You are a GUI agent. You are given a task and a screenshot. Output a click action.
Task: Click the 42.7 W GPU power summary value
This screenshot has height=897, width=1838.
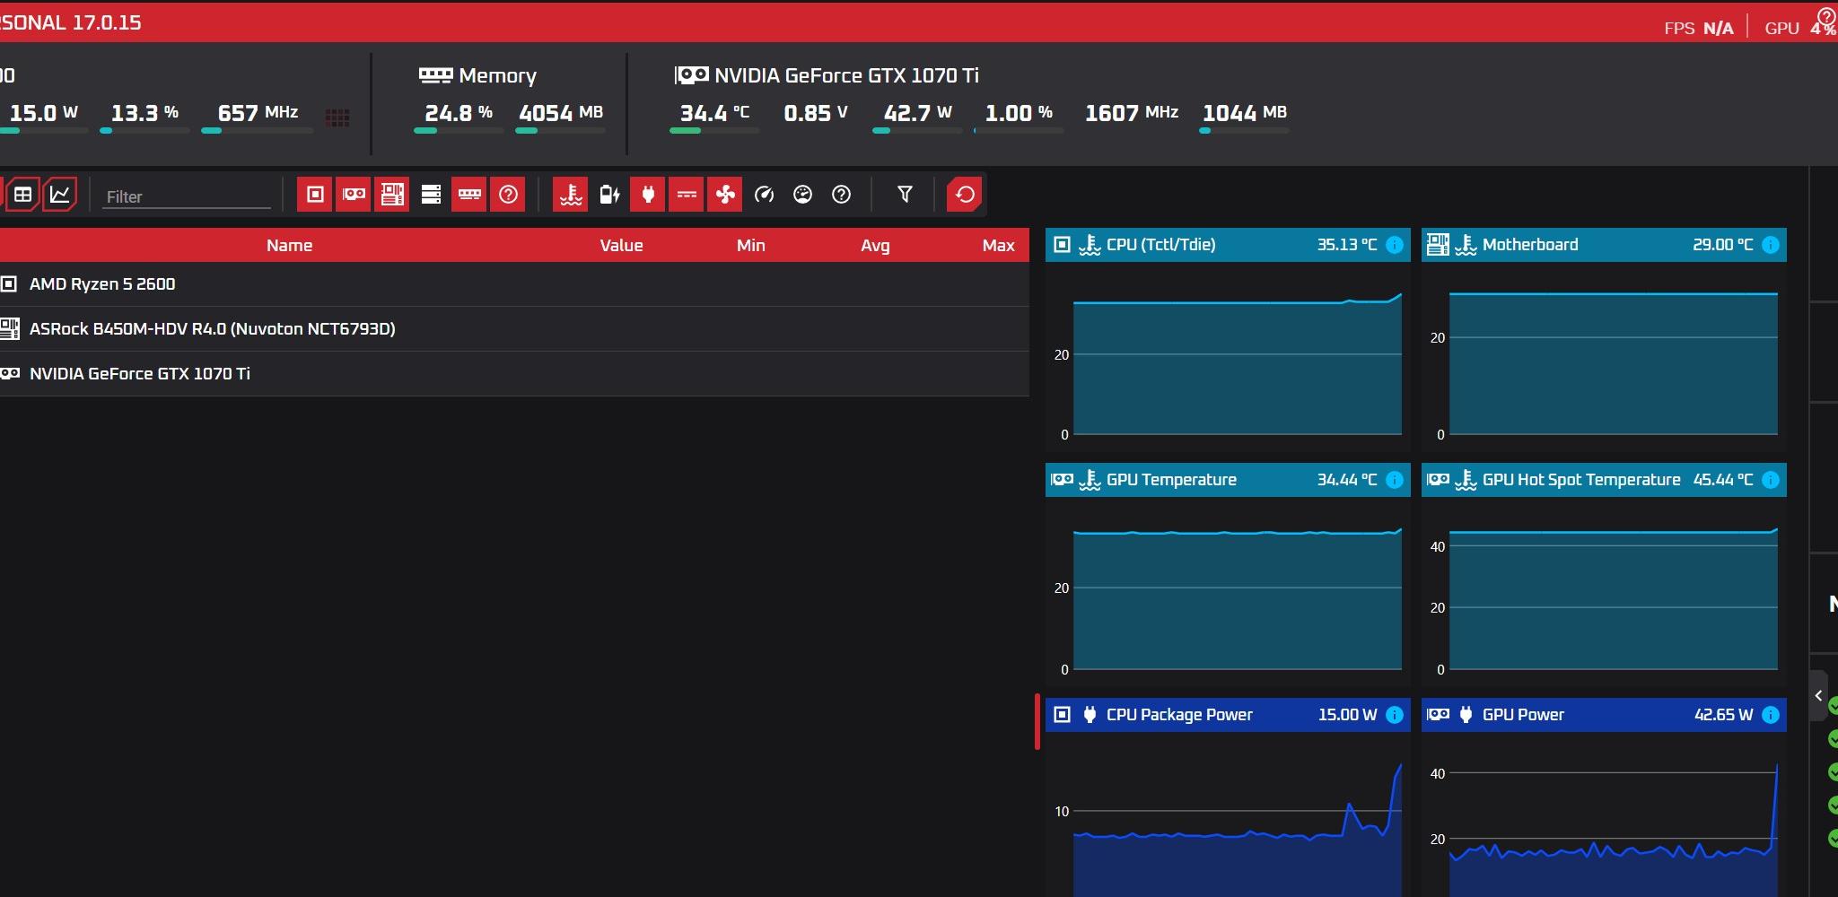click(x=917, y=113)
